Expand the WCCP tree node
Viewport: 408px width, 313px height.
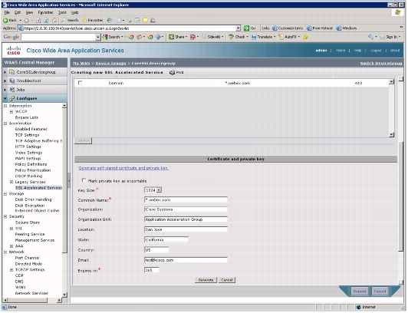12,111
